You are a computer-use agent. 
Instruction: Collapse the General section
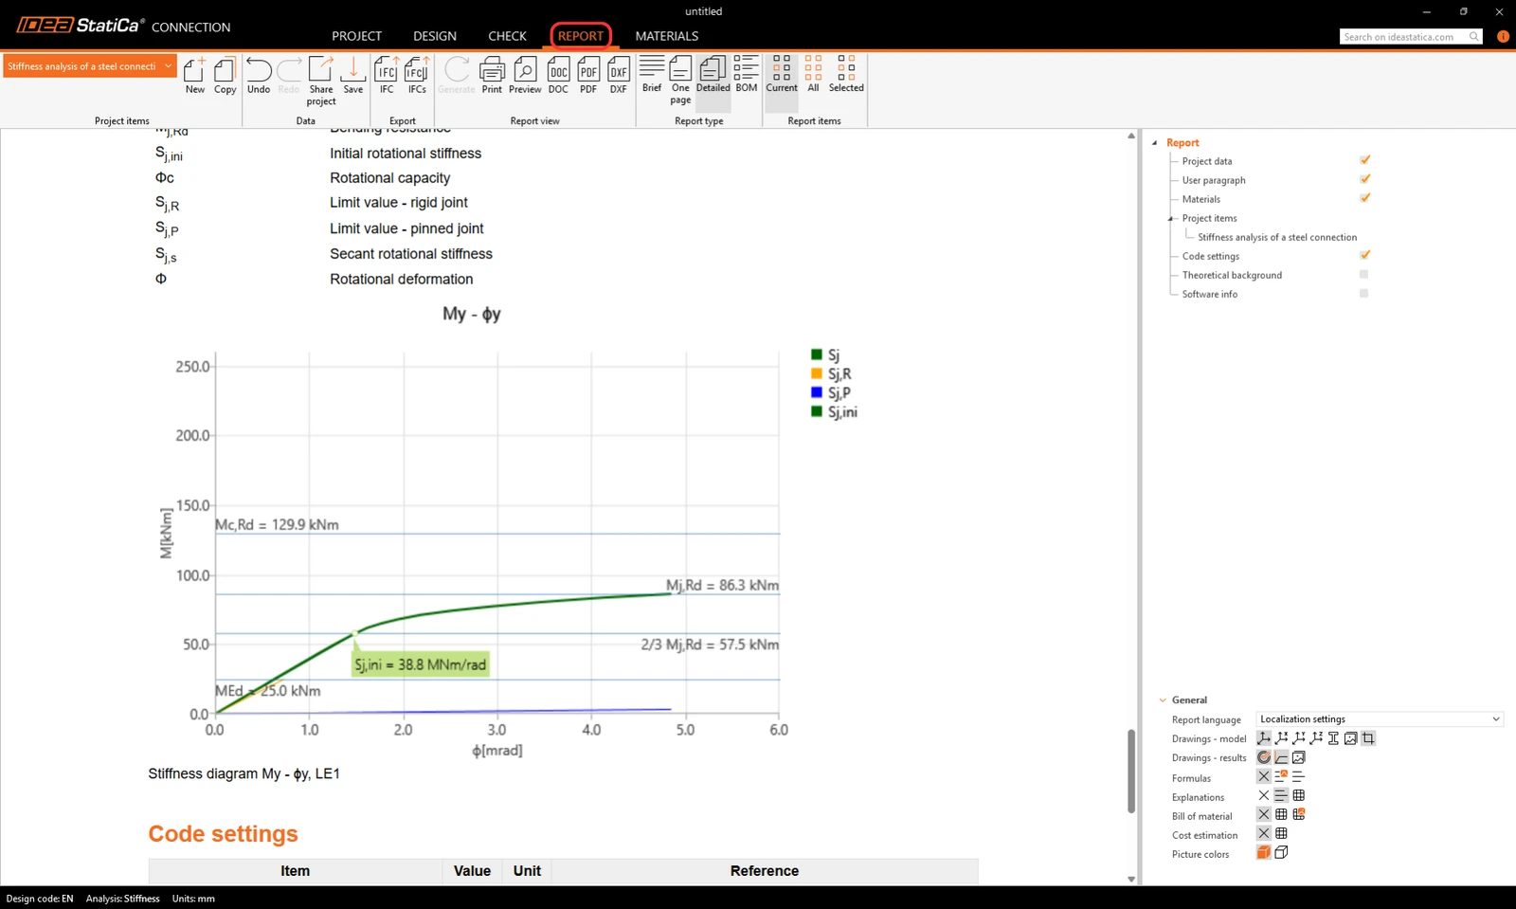(1163, 700)
